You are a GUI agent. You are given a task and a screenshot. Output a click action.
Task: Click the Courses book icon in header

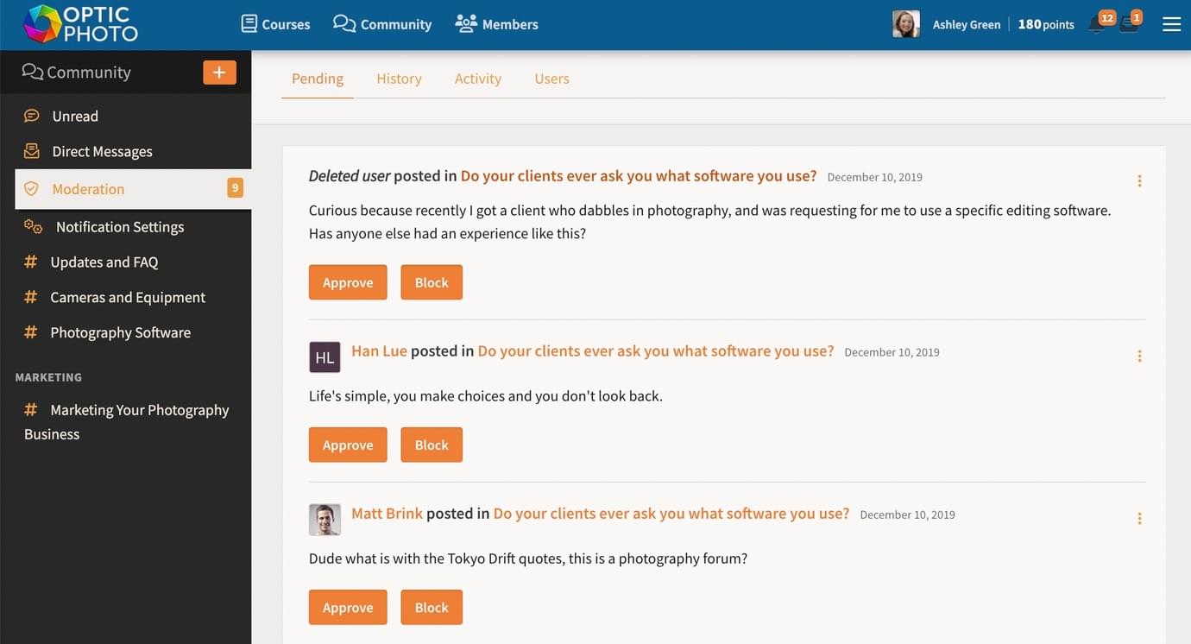[x=249, y=23]
